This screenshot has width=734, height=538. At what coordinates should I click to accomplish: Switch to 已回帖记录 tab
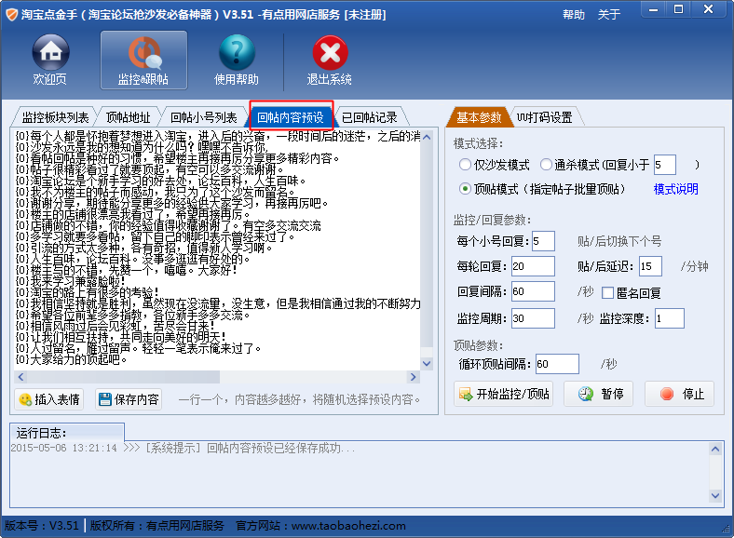(370, 117)
